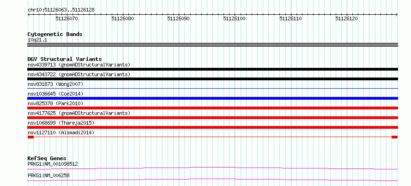Screen dimensions: 411x186
Task: Click the thick blue bar for nsv1036645
Action: click(212, 98)
